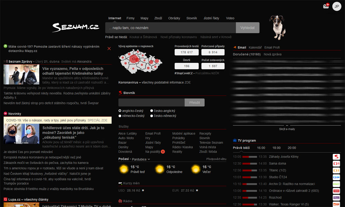The width and height of the screenshot is (345, 207).
Task: Click the Email section arrow icon
Action: [235, 47]
